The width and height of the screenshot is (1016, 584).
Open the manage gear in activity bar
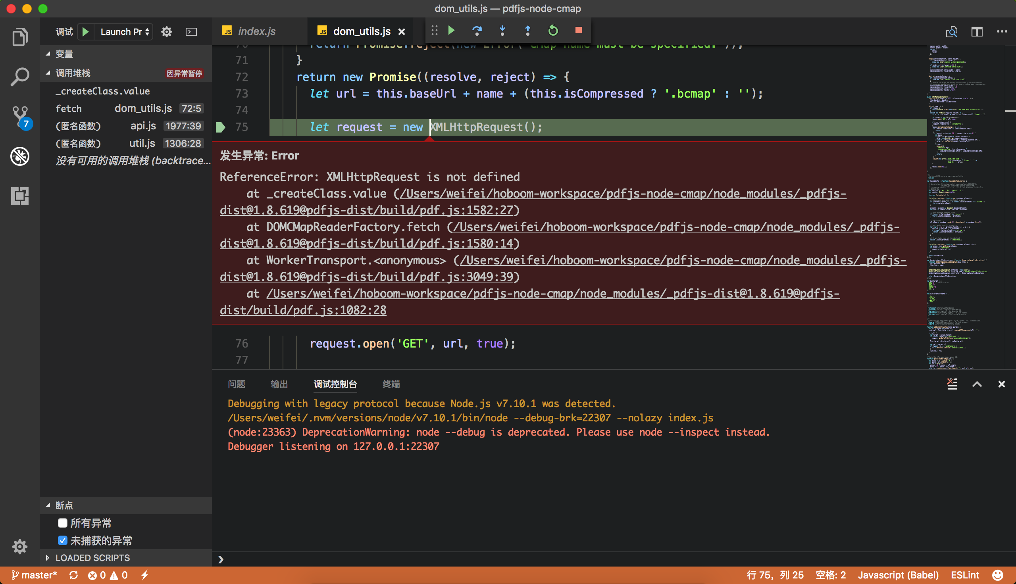click(20, 546)
